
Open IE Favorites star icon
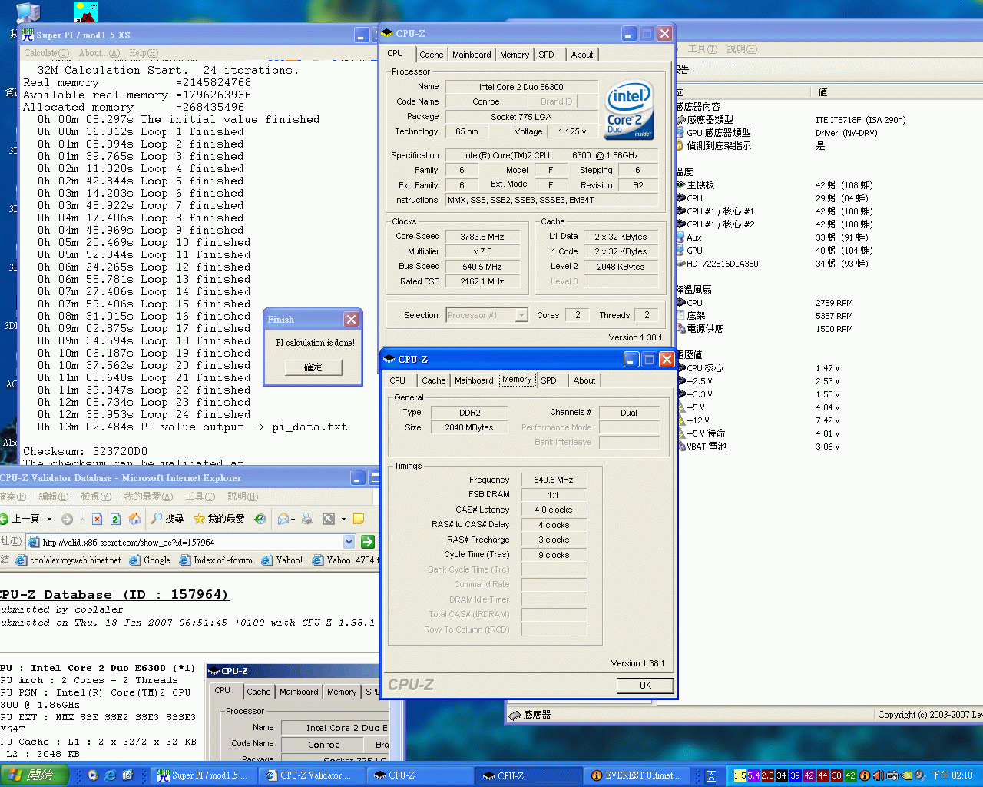[199, 519]
